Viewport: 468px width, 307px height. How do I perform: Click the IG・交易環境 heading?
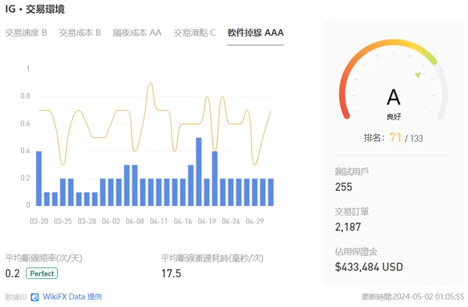click(x=35, y=9)
